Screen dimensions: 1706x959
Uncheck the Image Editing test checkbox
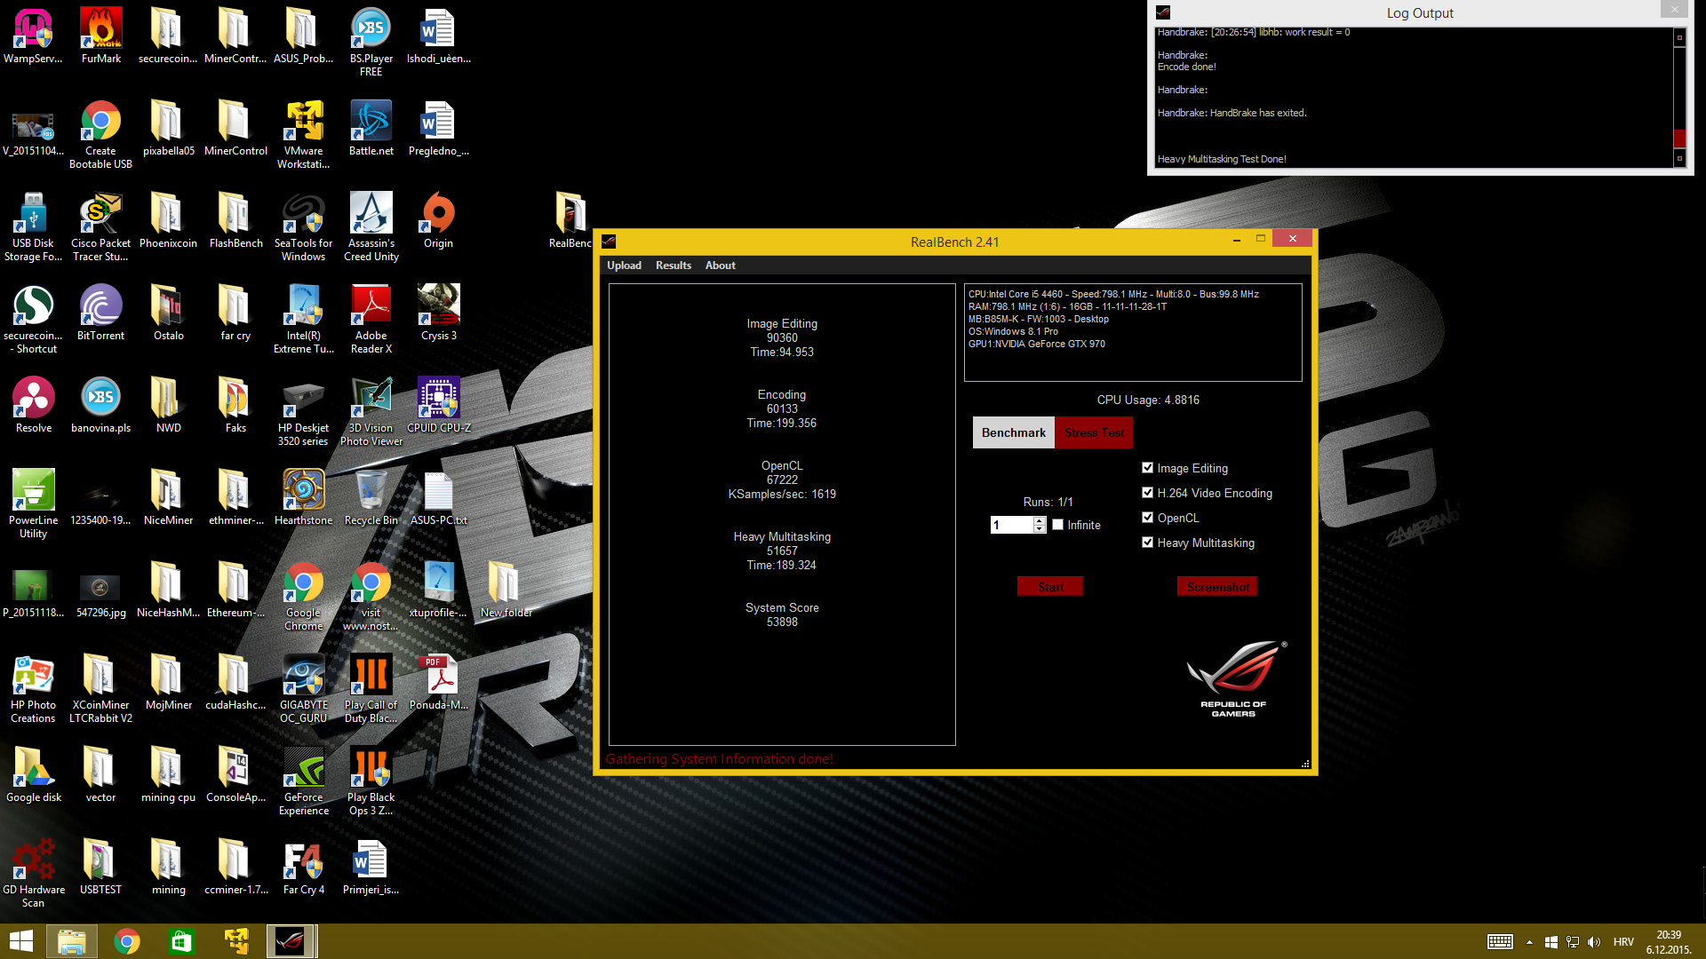point(1147,468)
